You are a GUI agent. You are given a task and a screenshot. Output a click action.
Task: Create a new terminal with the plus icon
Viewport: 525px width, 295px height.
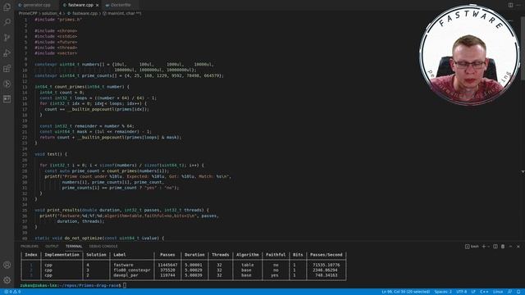[x=483, y=247]
